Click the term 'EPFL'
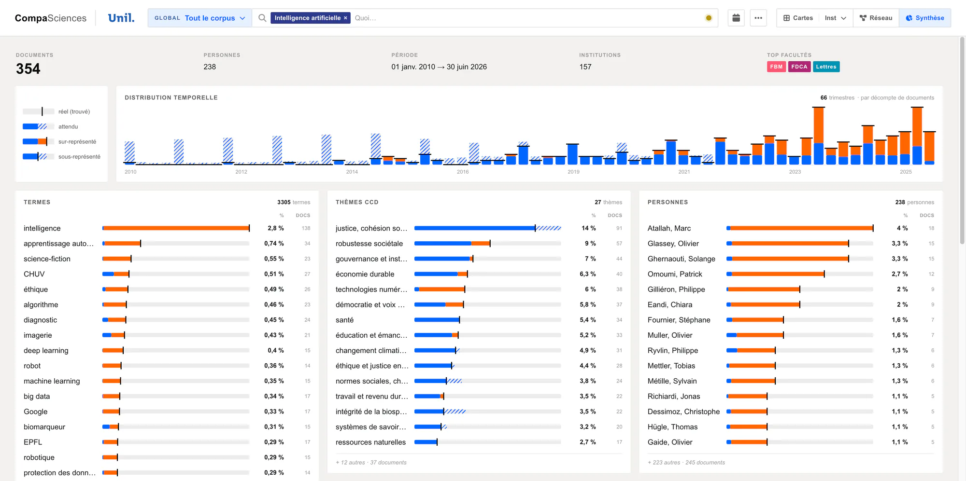This screenshot has width=966, height=481. (x=33, y=442)
